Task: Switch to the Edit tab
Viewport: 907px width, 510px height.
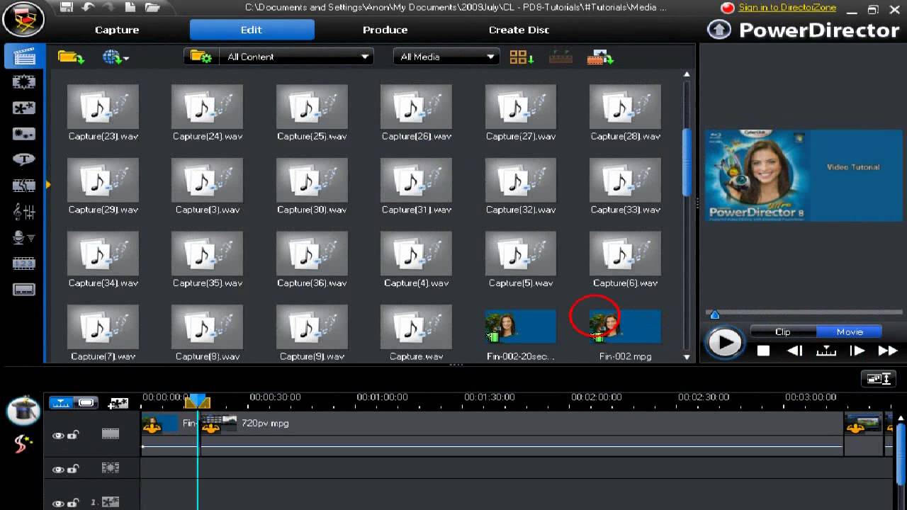Action: pos(252,30)
